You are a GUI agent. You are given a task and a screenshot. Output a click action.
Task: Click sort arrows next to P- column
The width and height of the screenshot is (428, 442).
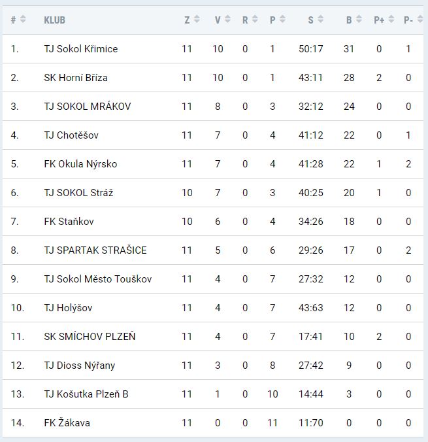[x=418, y=20]
